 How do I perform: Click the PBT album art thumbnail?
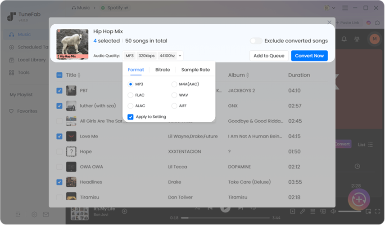tap(71, 91)
